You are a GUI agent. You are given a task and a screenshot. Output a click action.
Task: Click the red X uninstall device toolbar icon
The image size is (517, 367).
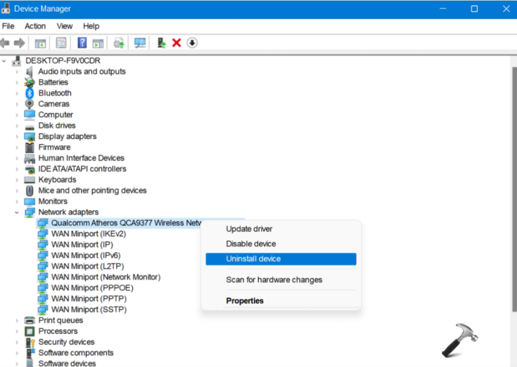(x=177, y=43)
